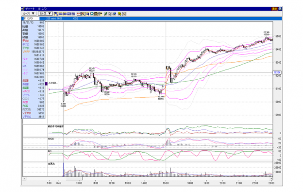Click the linked mode button in title bar
303x192 pixels.
pyautogui.click(x=274, y=9)
